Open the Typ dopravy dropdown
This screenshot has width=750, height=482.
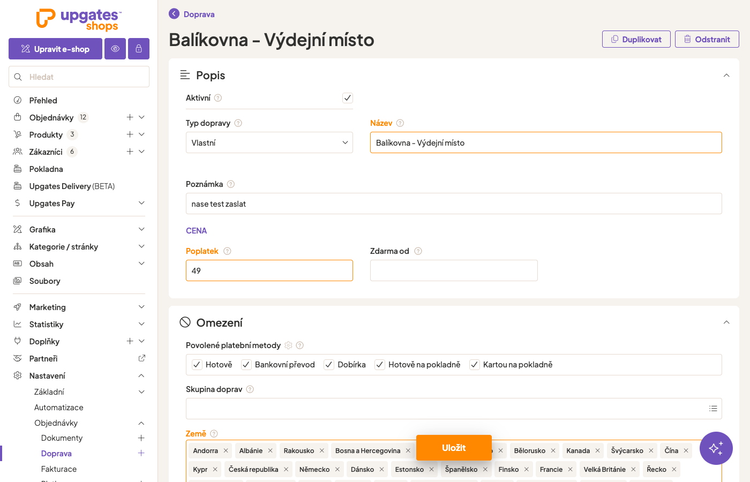269,142
